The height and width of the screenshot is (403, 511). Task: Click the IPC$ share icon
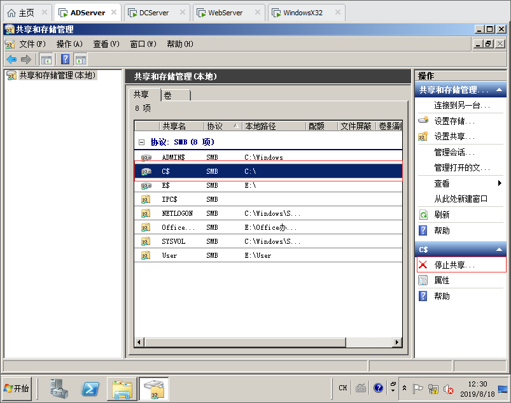coord(146,199)
